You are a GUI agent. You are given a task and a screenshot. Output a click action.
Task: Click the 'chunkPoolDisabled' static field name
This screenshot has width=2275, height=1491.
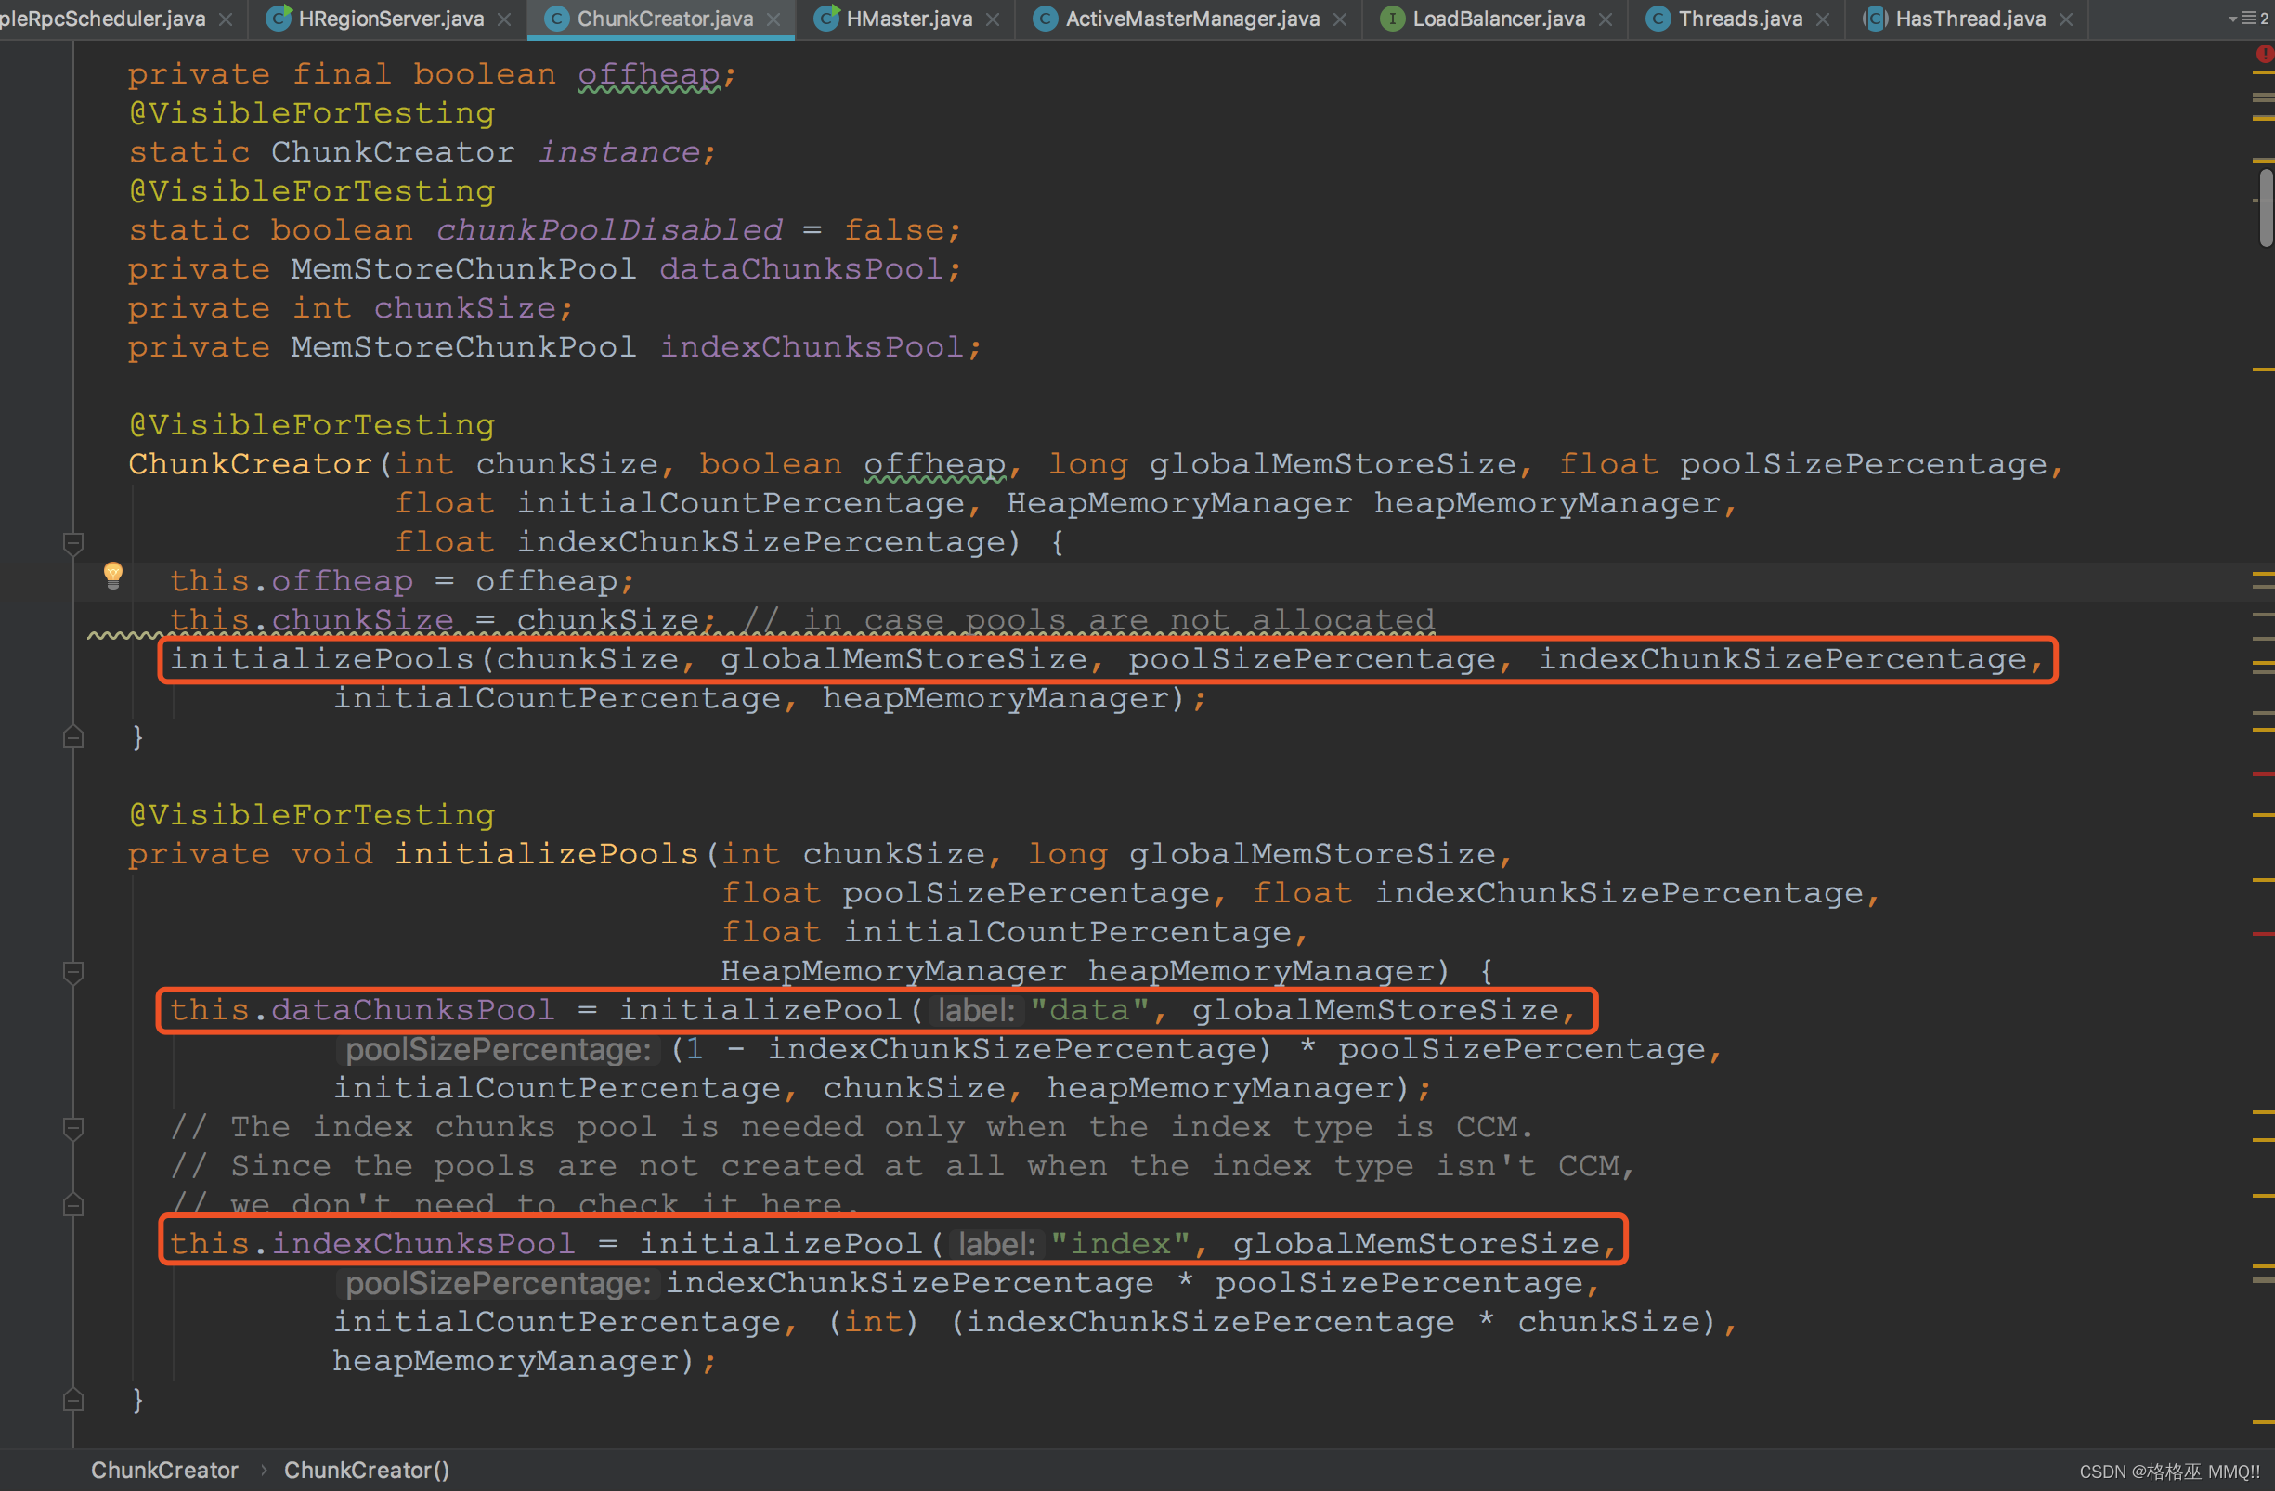click(609, 230)
